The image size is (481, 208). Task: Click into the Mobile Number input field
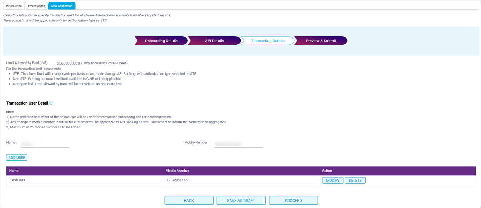pos(238,143)
